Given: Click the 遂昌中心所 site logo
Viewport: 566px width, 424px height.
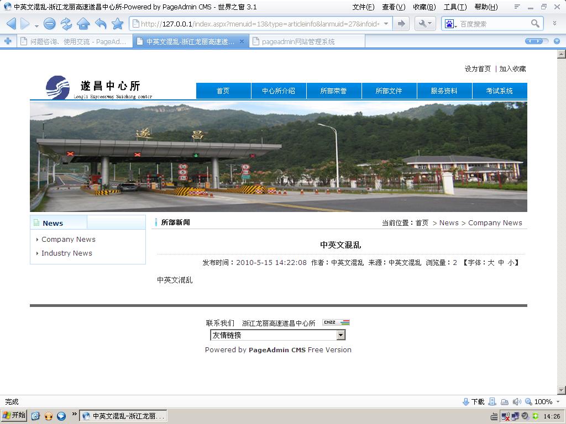Looking at the screenshot, I should pyautogui.click(x=98, y=87).
